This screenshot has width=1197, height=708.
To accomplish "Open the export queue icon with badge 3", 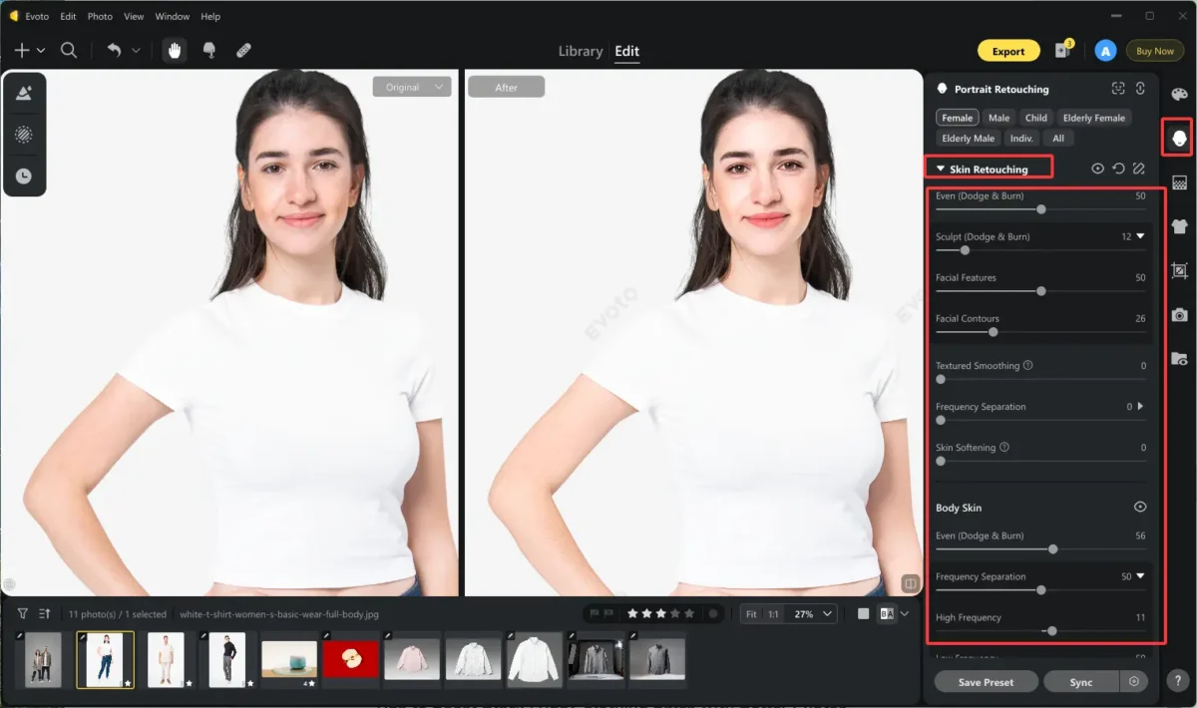I will point(1062,50).
